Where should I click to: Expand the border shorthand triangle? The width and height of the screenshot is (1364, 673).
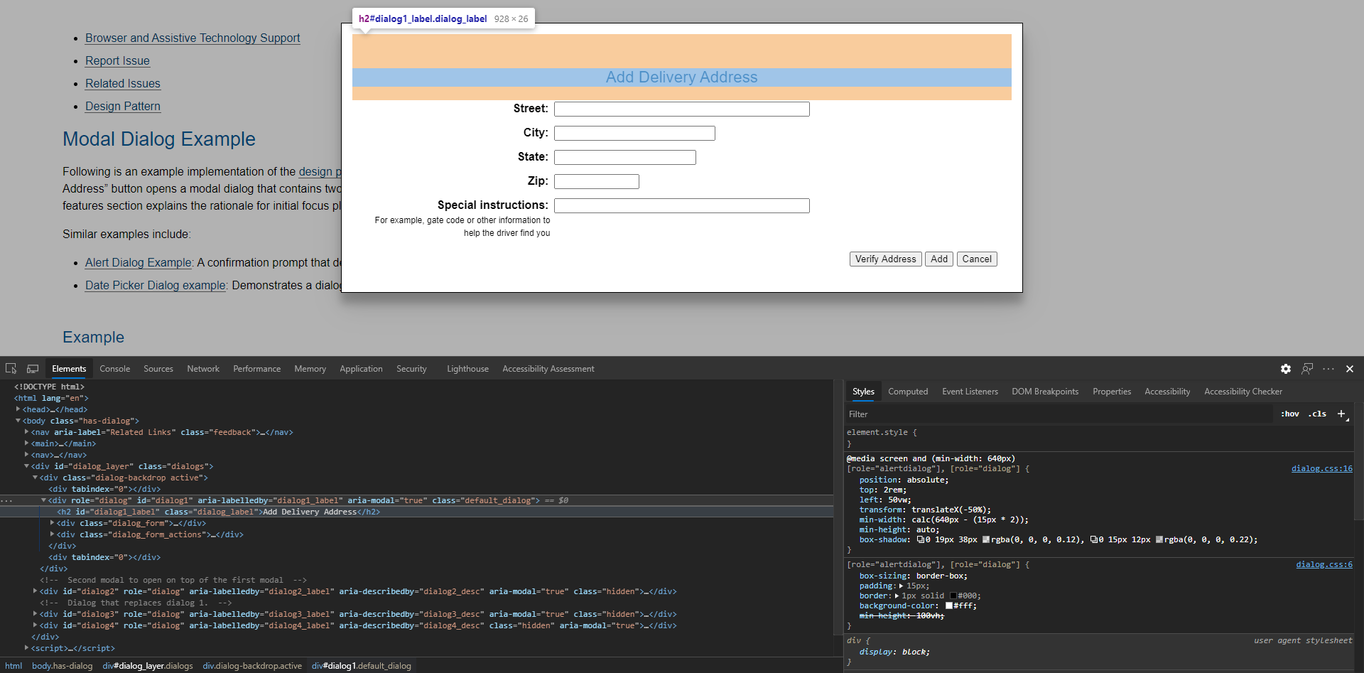897,596
